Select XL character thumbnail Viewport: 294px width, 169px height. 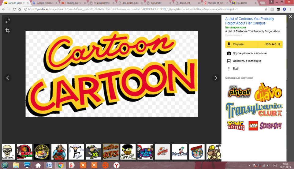click(x=94, y=152)
